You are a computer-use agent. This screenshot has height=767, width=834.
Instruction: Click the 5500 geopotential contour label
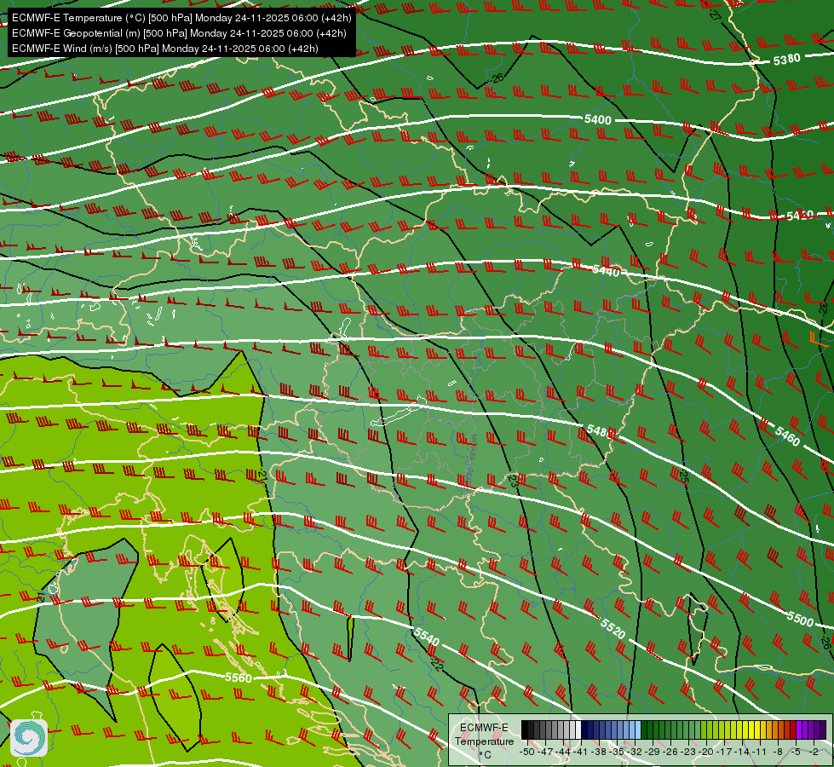[800, 619]
